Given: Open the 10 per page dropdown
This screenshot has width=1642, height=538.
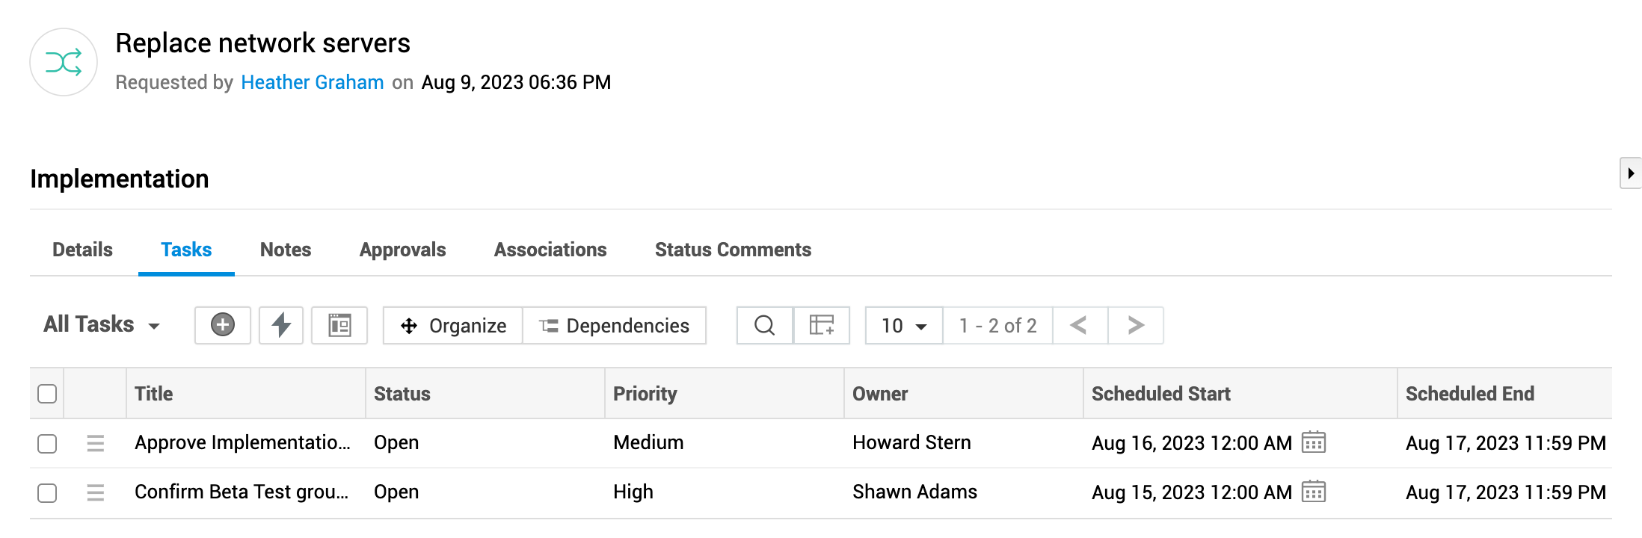Looking at the screenshot, I should [903, 325].
